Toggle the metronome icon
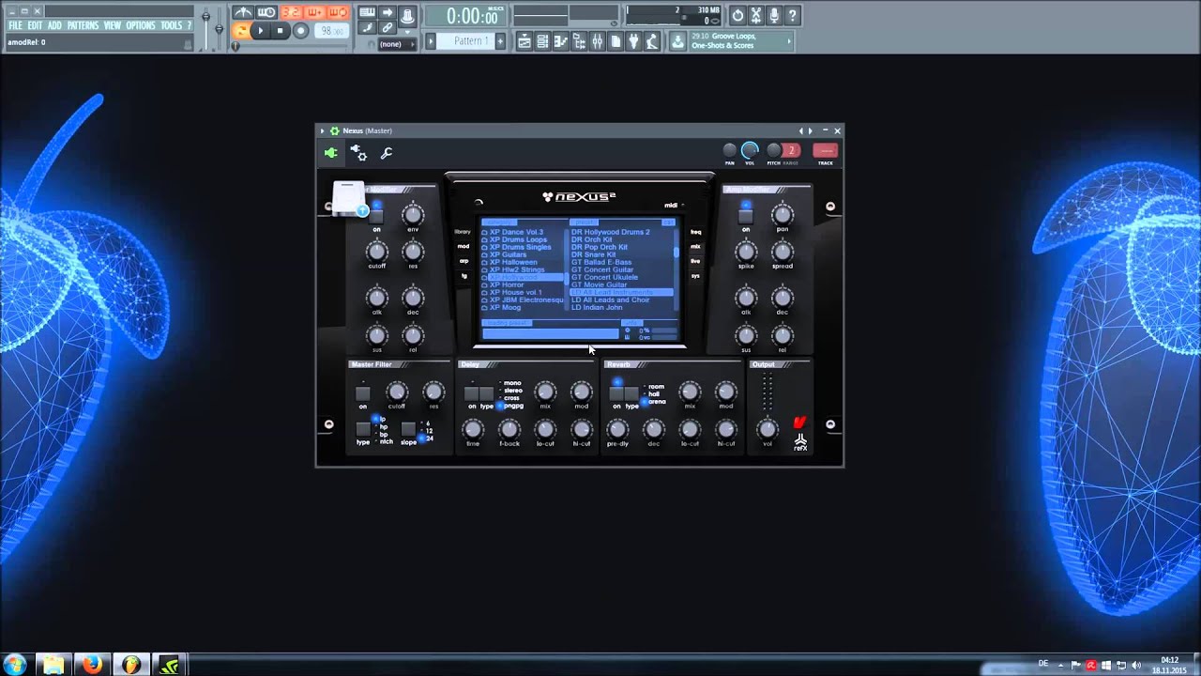This screenshot has height=676, width=1201. [x=244, y=12]
